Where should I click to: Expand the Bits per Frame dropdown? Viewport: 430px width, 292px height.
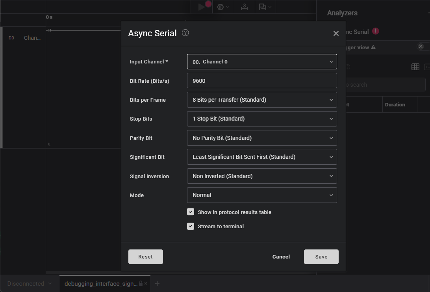[x=262, y=100]
